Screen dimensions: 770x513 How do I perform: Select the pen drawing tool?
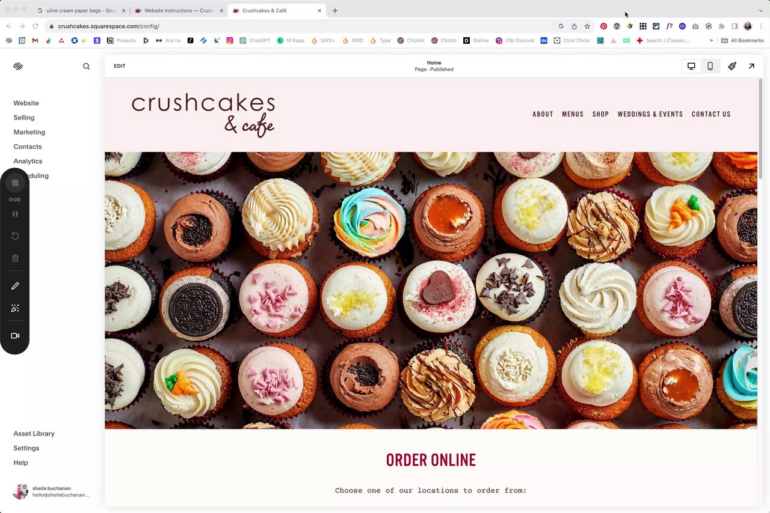(x=15, y=286)
